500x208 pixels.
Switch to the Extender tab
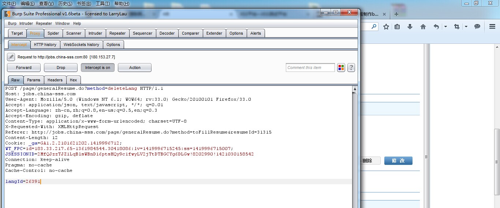point(214,33)
